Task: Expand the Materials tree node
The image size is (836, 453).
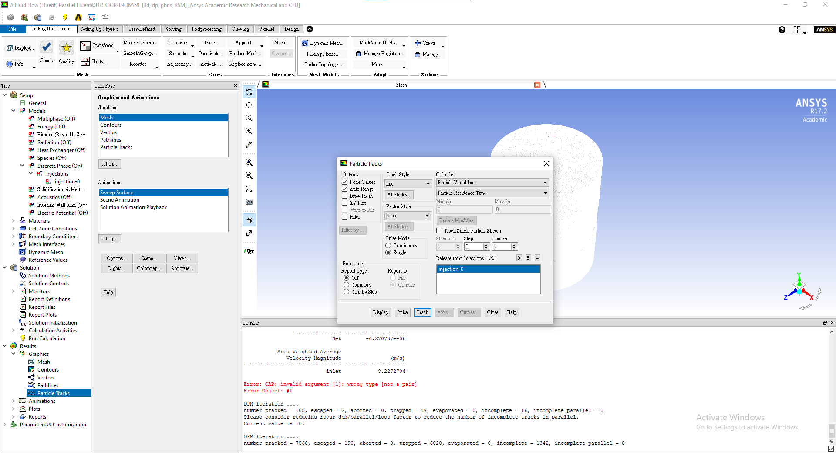Action: 13,221
